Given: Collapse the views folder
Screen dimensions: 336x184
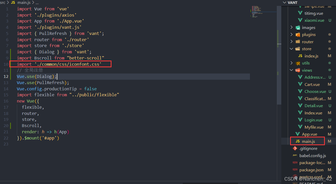Looking at the screenshot, I should click(x=291, y=70).
